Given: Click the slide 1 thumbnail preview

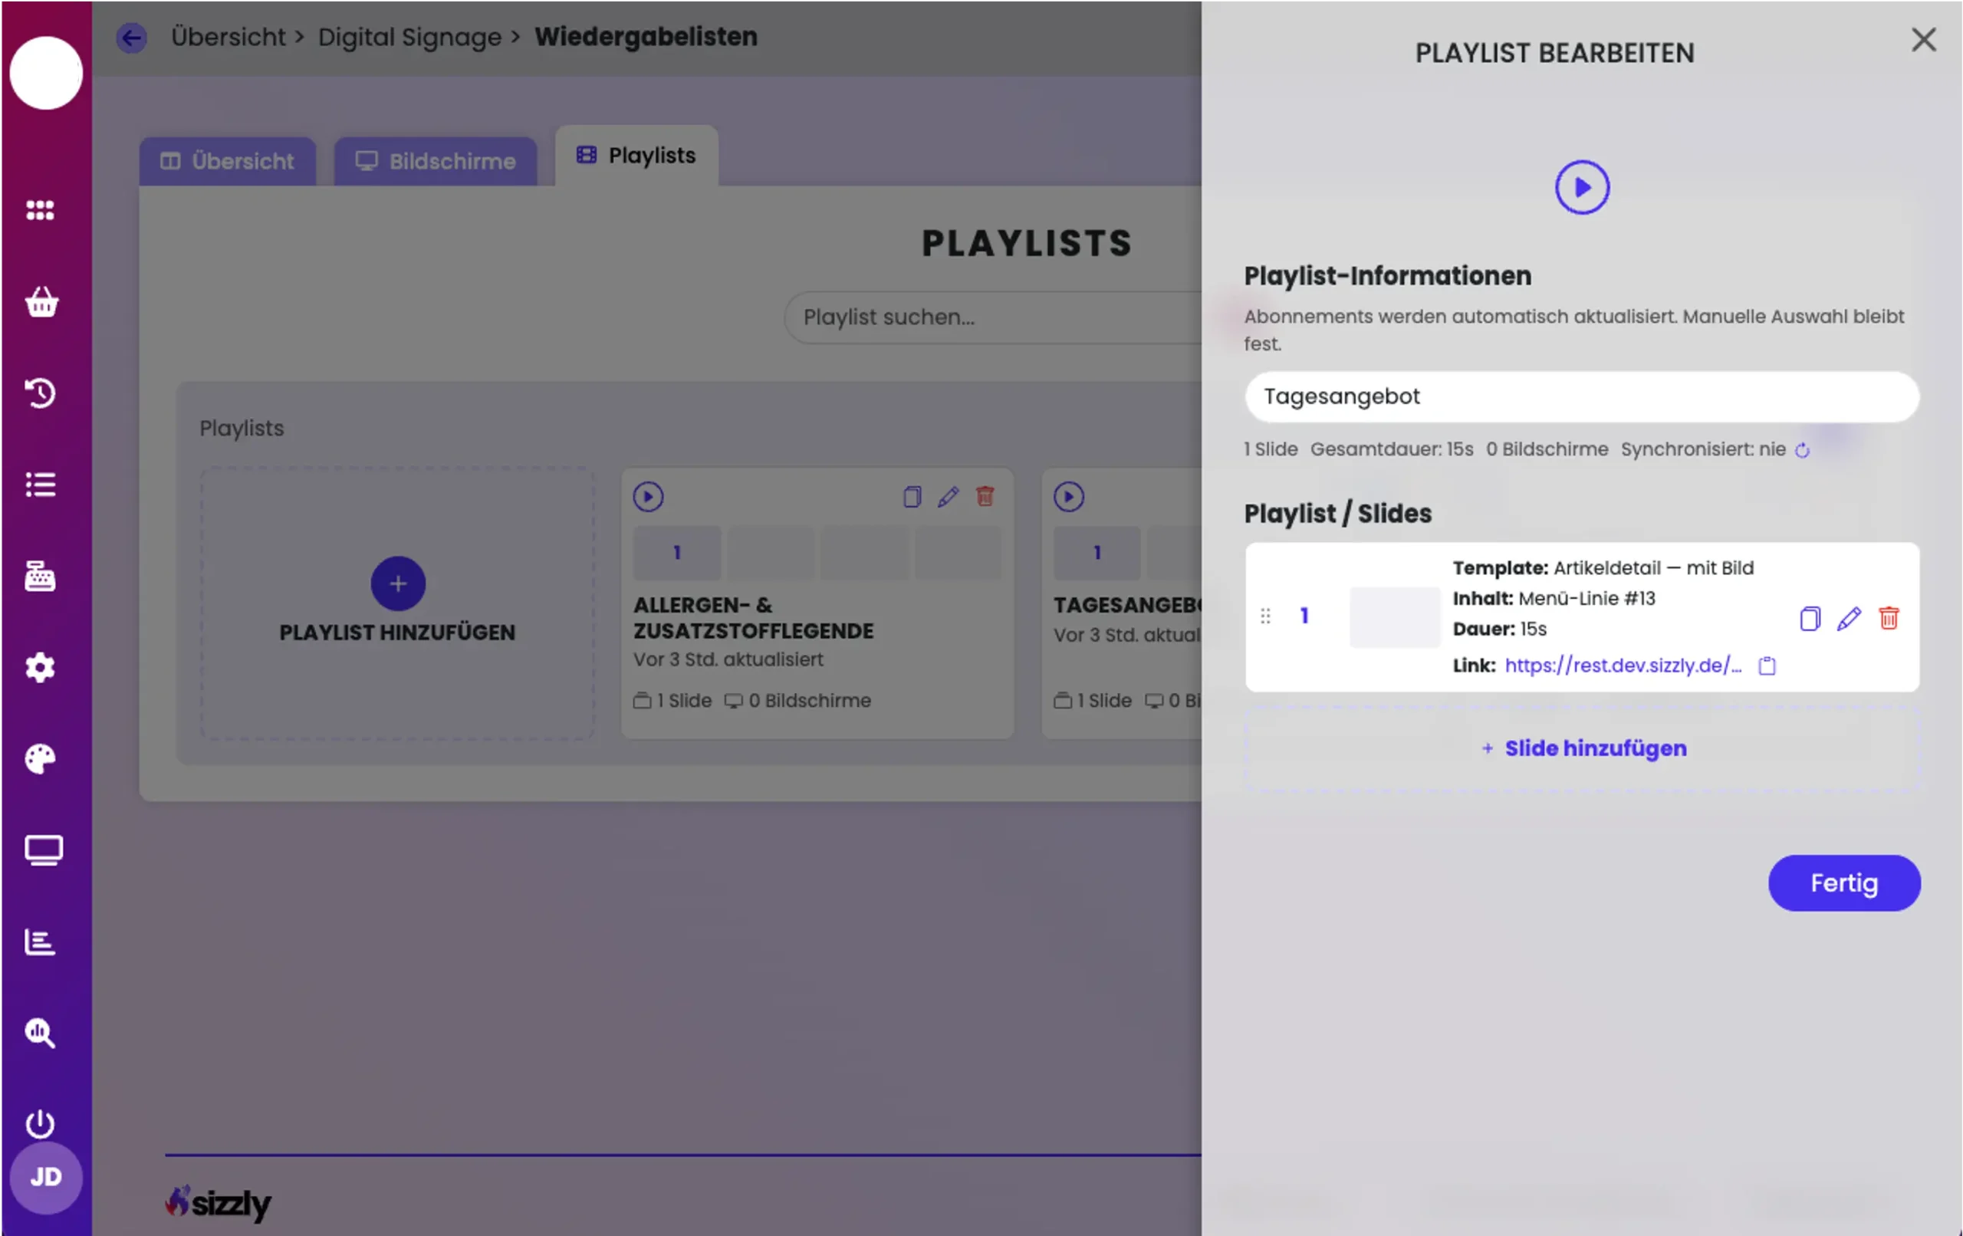Looking at the screenshot, I should [1395, 617].
